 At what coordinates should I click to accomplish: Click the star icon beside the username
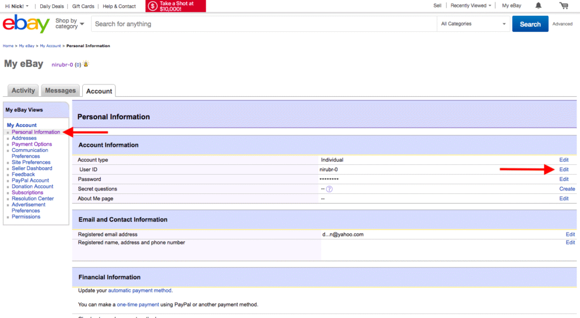click(x=86, y=65)
